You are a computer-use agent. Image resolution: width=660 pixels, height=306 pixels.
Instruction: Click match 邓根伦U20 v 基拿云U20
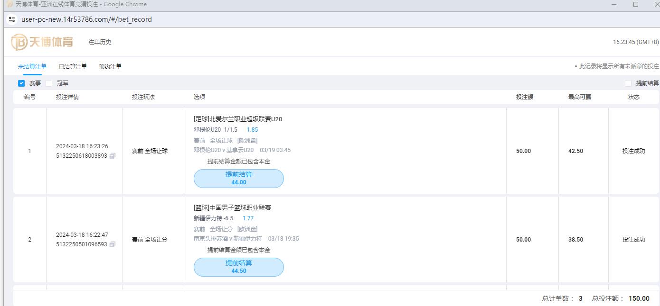click(224, 150)
